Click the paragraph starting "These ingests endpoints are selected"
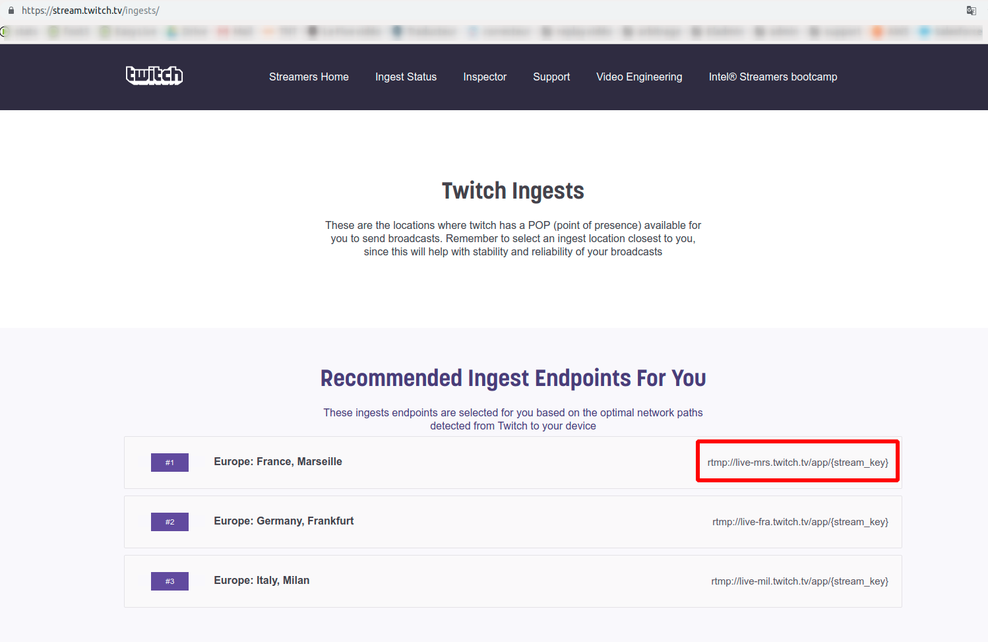The height and width of the screenshot is (642, 988). [513, 419]
